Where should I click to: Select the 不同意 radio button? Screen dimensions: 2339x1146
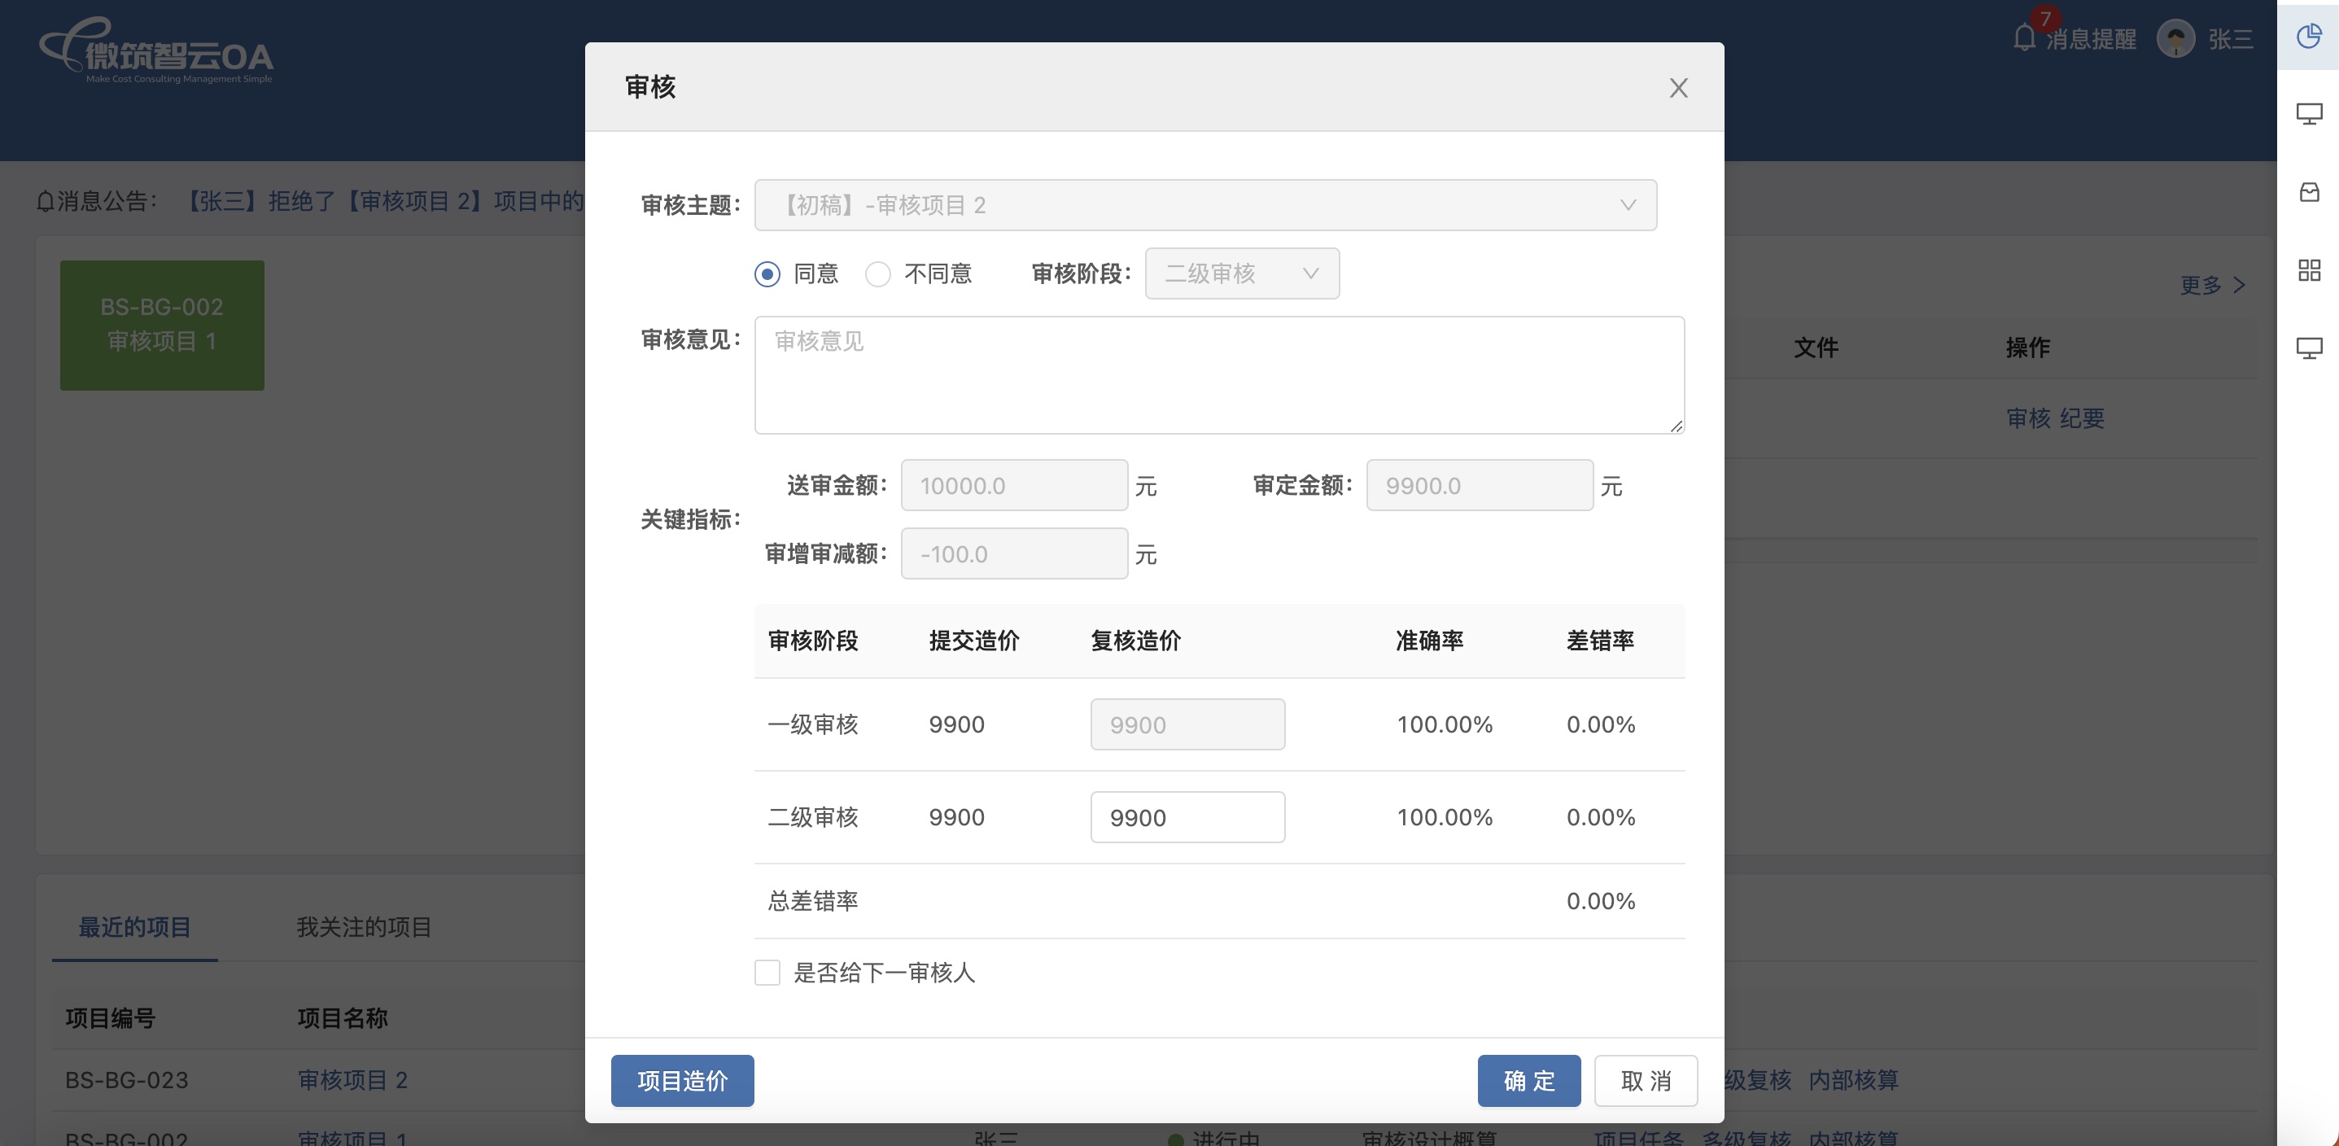click(x=877, y=274)
